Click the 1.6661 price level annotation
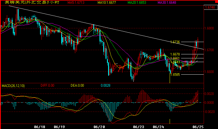Image resolution: width=218 pixels, height=129 pixels. click(x=175, y=58)
